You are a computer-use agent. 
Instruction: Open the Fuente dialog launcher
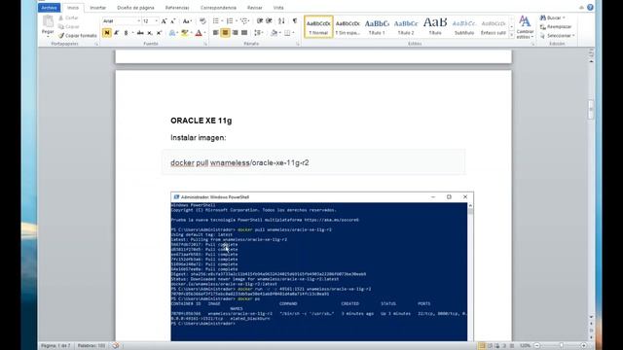pyautogui.click(x=205, y=44)
